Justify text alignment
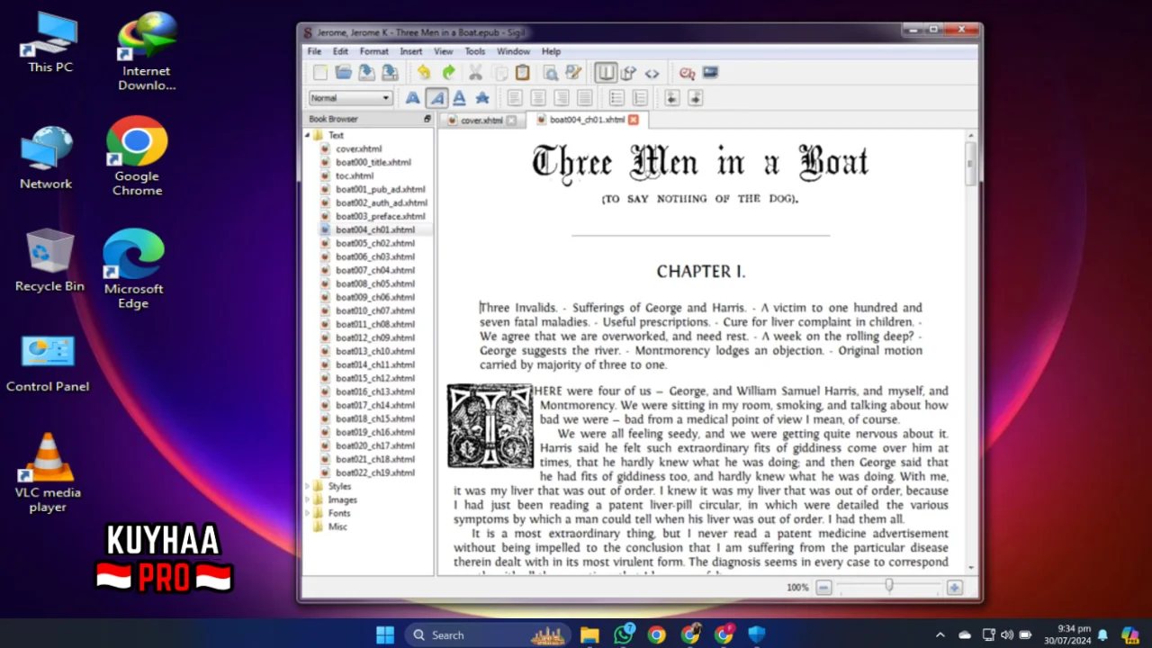 (585, 98)
